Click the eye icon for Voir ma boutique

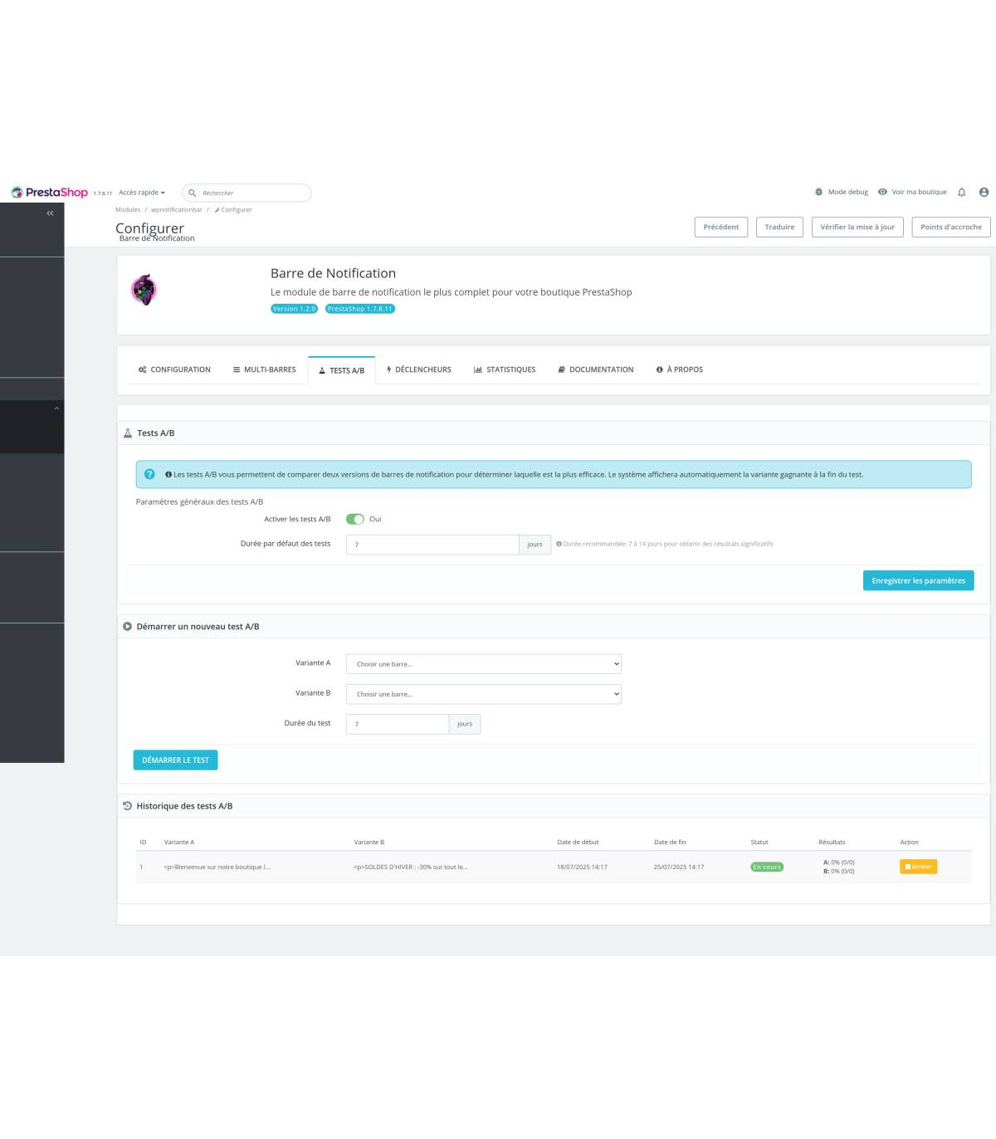(x=882, y=193)
